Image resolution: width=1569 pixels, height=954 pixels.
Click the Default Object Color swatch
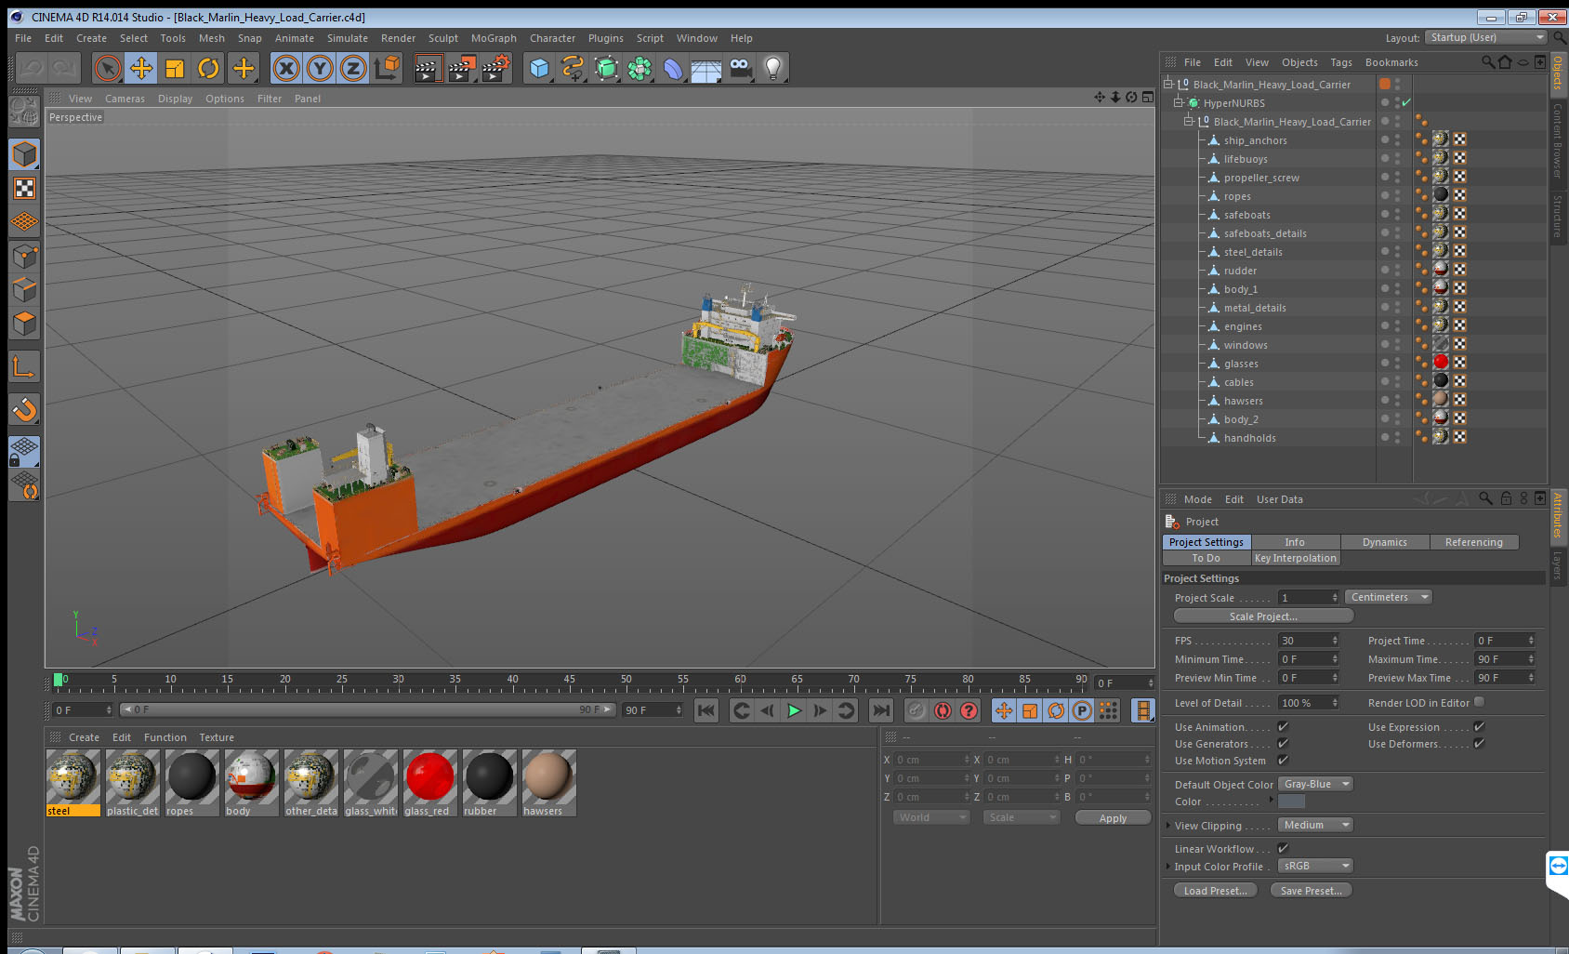1292,802
